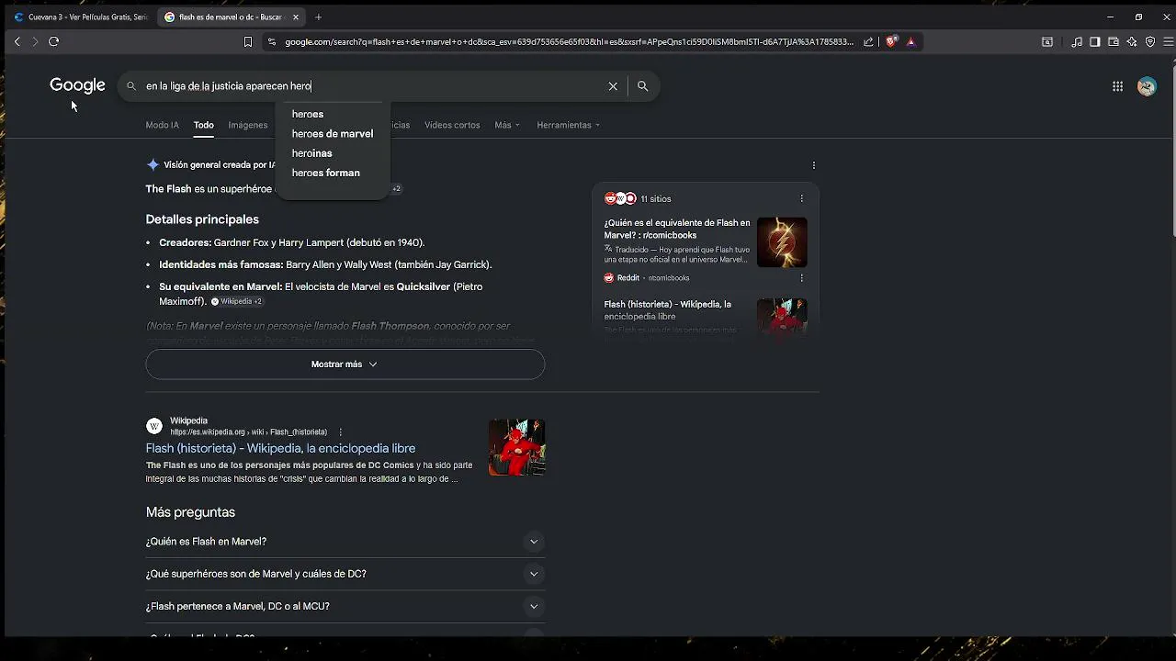Viewport: 1176px width, 661px height.
Task: Go back to the previous page
Action: 17,41
